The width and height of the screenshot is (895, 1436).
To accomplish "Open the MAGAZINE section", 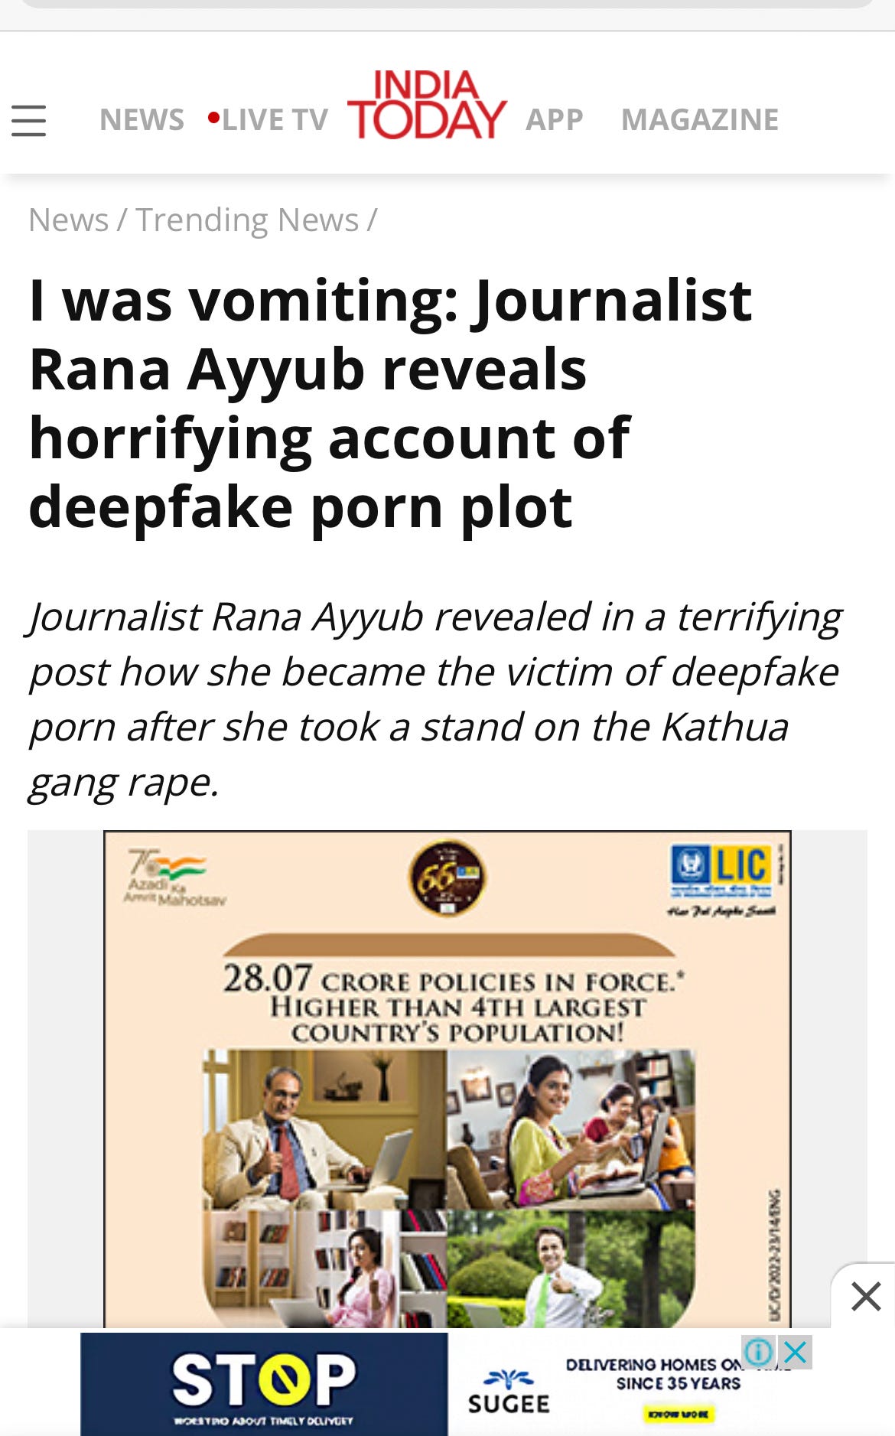I will coord(700,120).
